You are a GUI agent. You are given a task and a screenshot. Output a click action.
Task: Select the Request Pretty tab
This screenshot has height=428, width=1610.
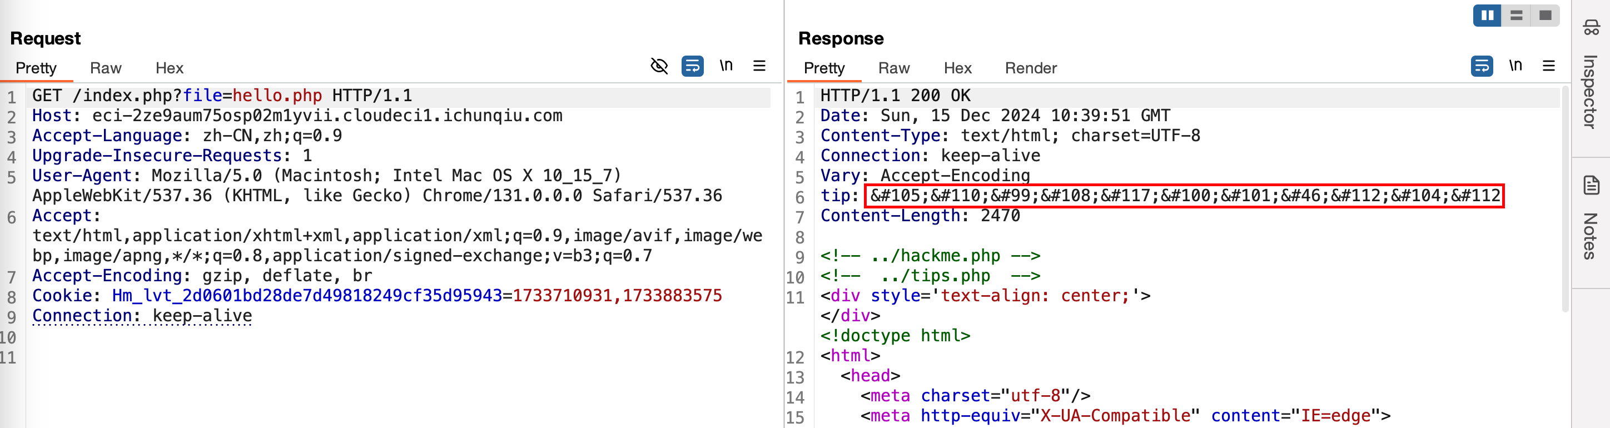36,67
